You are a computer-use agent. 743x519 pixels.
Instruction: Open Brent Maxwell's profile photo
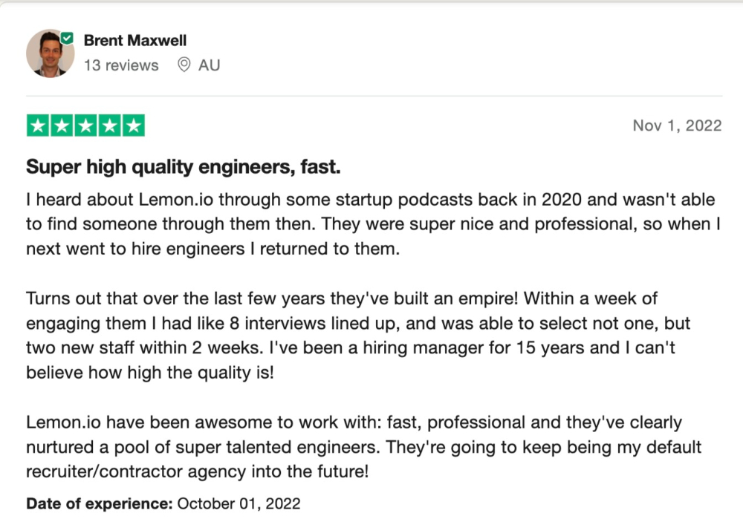(50, 53)
